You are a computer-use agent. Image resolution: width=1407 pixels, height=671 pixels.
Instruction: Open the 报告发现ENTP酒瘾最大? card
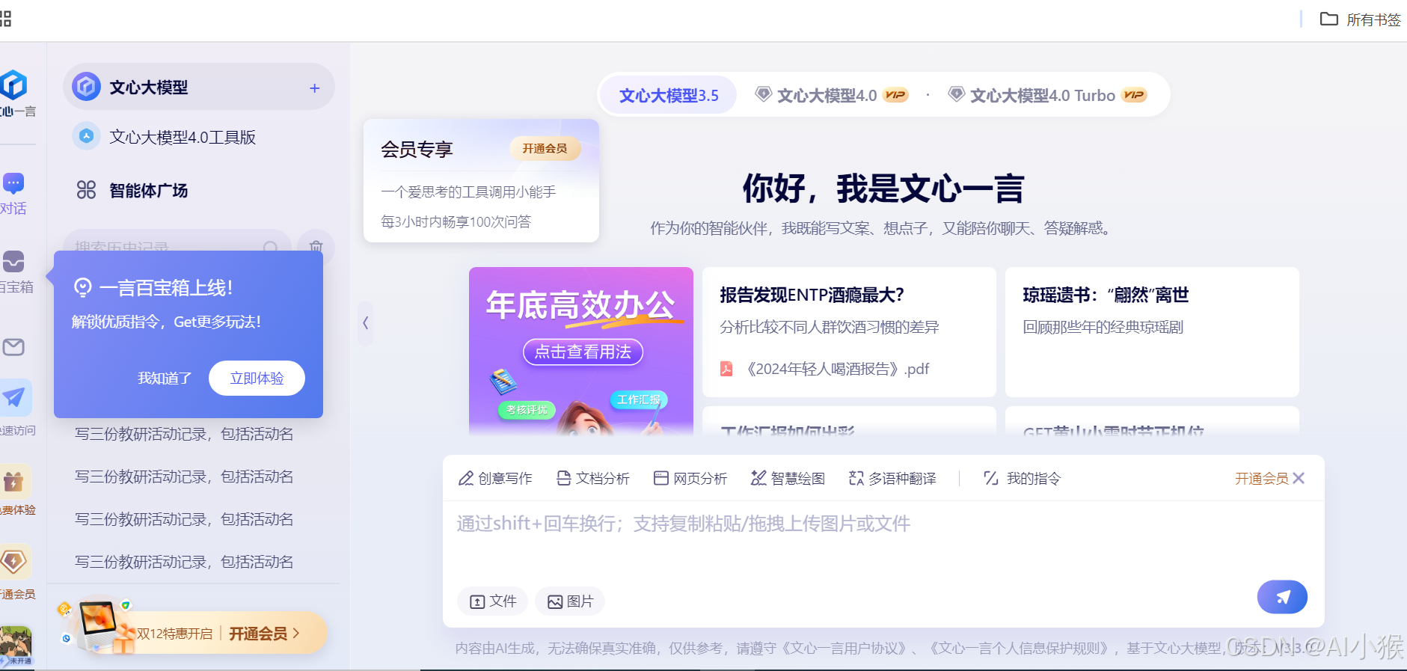click(849, 331)
